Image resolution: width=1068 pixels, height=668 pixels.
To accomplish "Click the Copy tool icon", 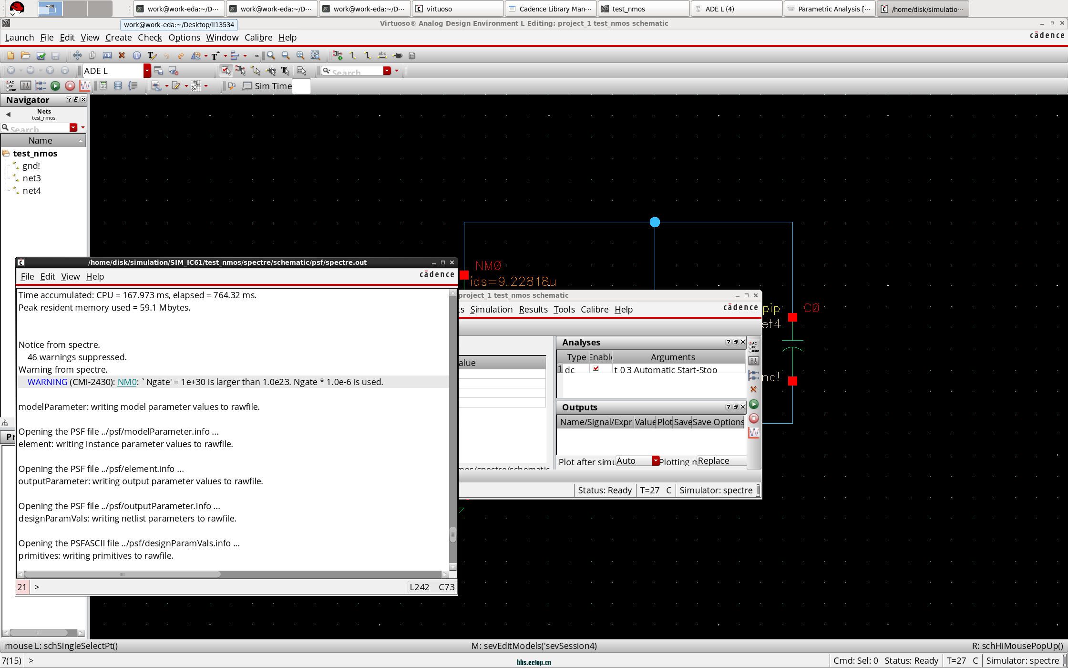I will coord(92,56).
